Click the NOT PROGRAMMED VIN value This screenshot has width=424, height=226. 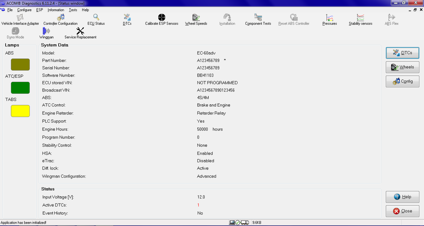(x=217, y=83)
